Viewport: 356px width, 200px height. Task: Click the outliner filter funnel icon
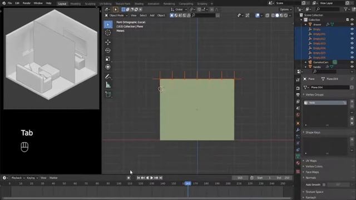click(345, 9)
